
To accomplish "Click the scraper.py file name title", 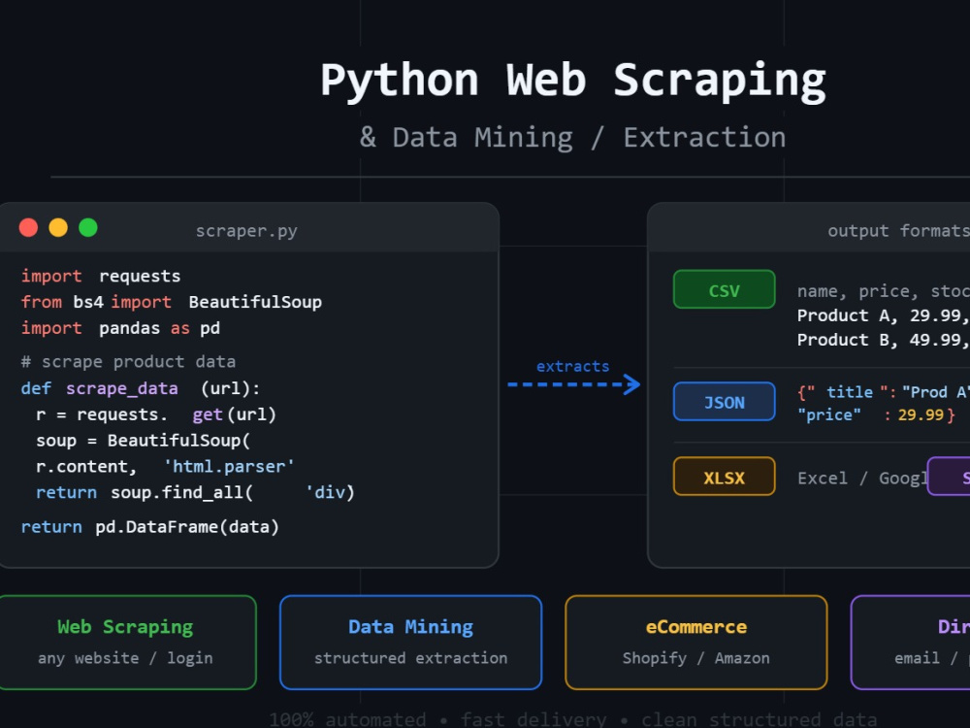I will (x=246, y=231).
